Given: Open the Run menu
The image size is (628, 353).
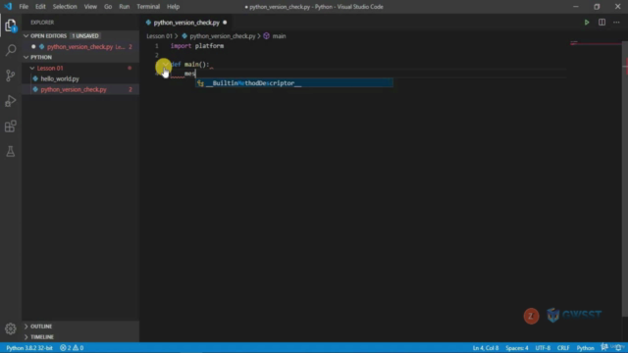Looking at the screenshot, I should point(125,7).
